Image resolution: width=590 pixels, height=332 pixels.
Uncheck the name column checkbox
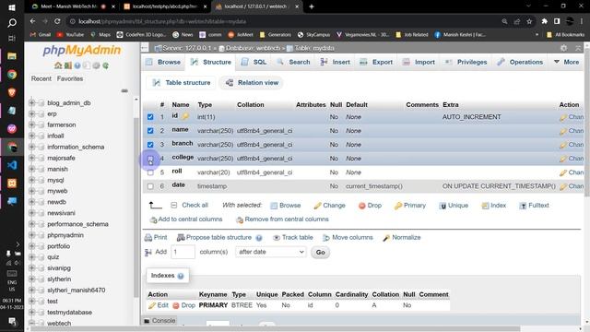tap(150, 131)
